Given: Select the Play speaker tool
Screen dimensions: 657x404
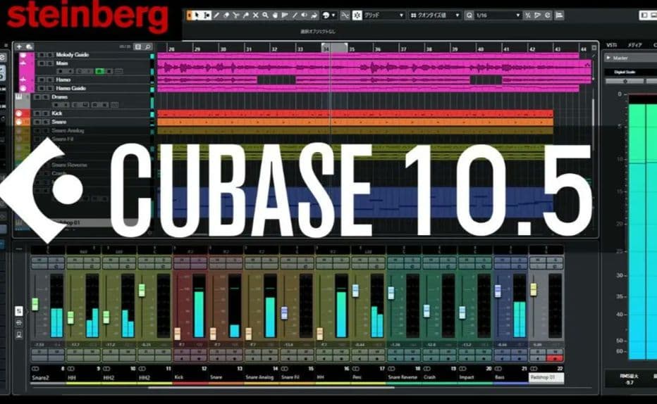Looking at the screenshot, I should pos(305,15).
